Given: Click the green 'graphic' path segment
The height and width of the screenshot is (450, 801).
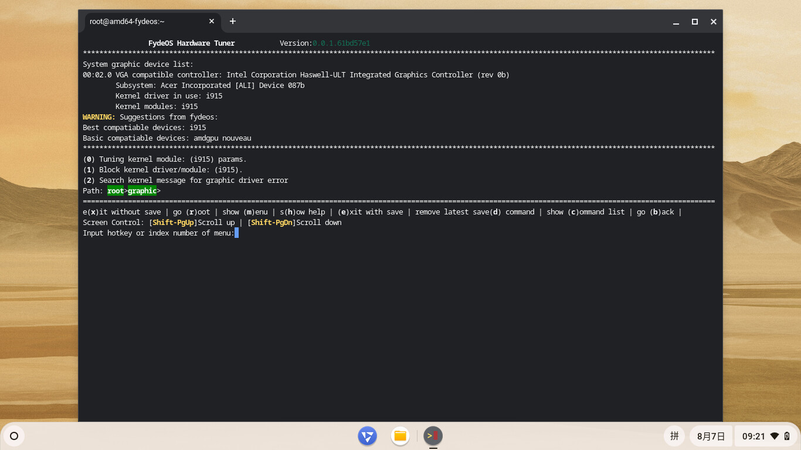Looking at the screenshot, I should tap(142, 191).
